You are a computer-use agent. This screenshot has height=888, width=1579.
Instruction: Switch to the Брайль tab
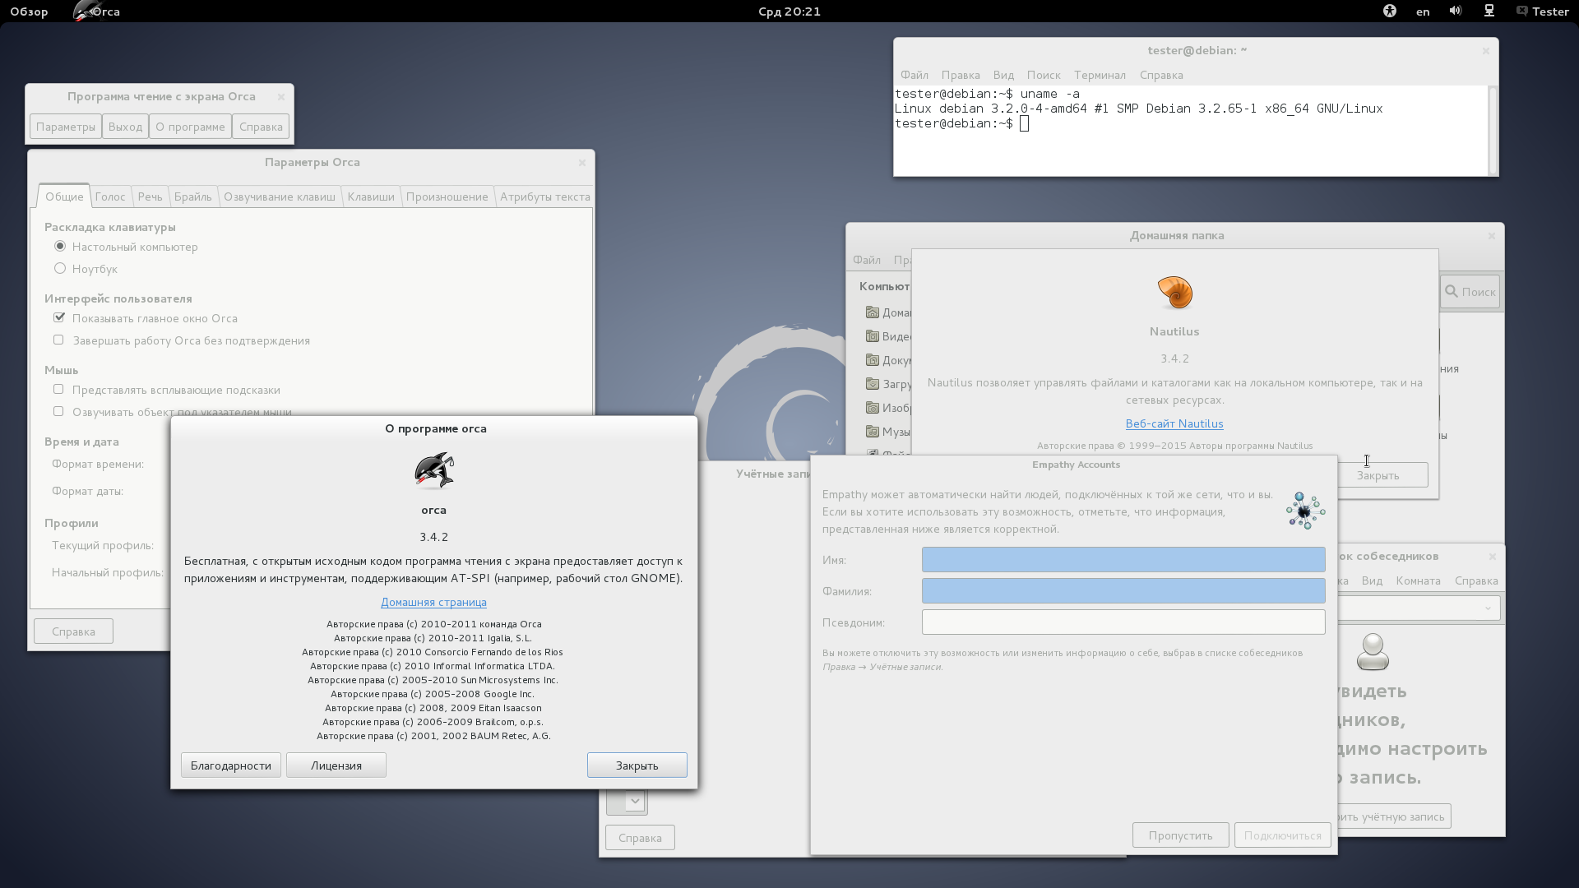(193, 197)
